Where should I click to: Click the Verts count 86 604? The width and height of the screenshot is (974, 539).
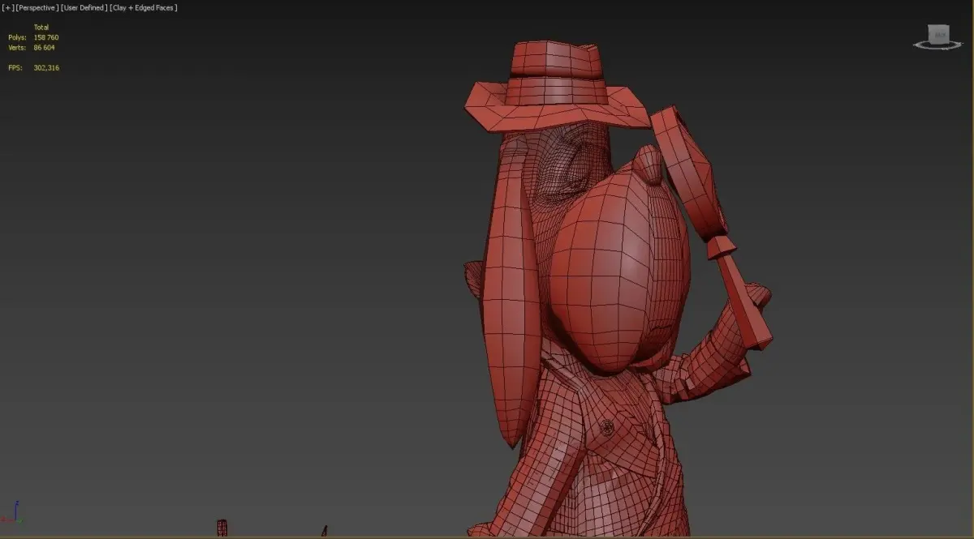pos(44,48)
